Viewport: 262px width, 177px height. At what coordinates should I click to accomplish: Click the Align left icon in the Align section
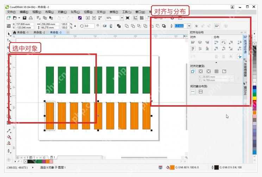(193, 43)
